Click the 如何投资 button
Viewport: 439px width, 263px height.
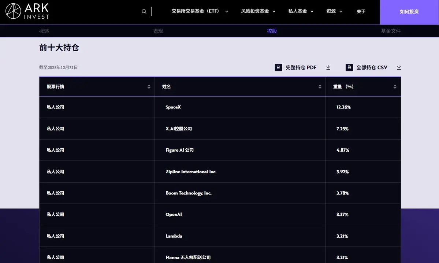(x=409, y=12)
